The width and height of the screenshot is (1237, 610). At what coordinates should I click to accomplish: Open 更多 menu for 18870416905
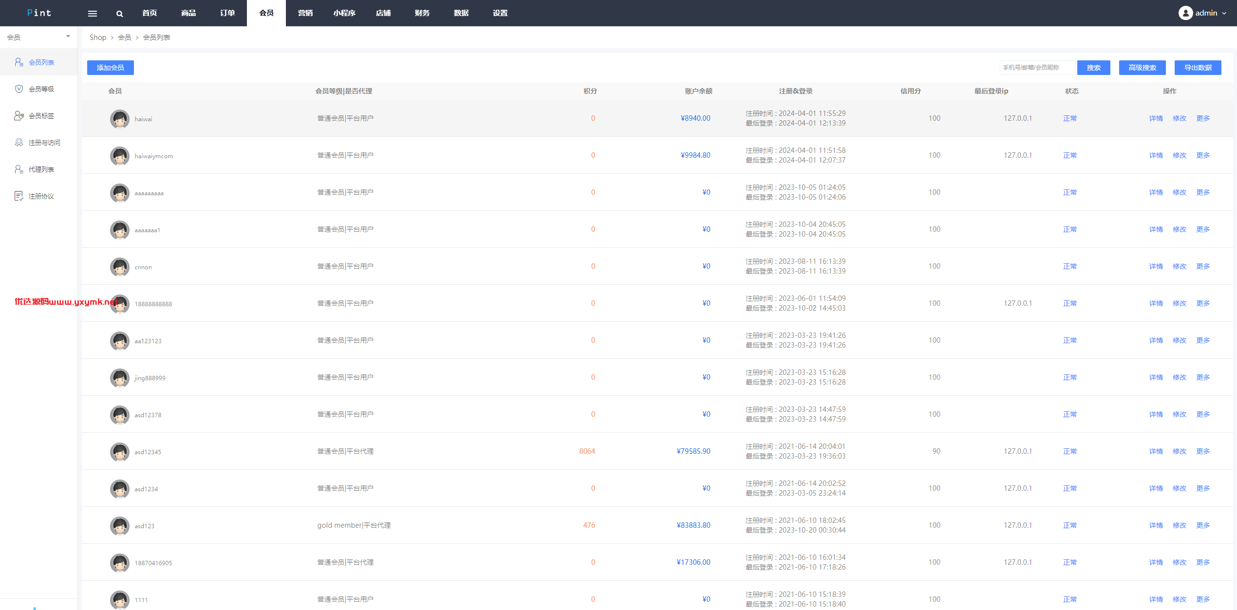click(x=1203, y=562)
